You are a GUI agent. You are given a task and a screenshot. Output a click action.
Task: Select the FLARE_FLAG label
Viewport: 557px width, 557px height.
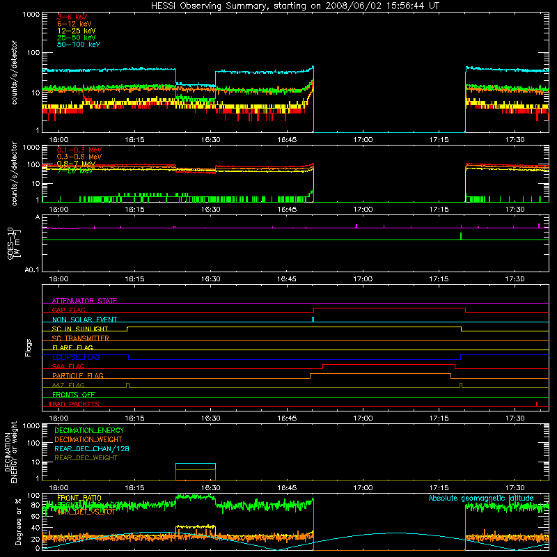pos(72,347)
